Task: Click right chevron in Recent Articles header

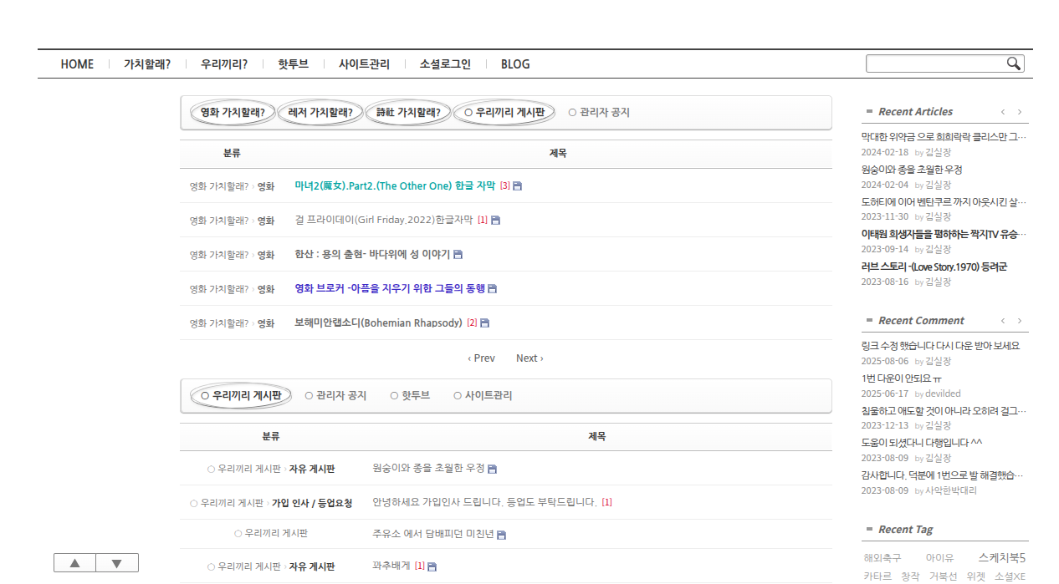Action: pos(1019,111)
